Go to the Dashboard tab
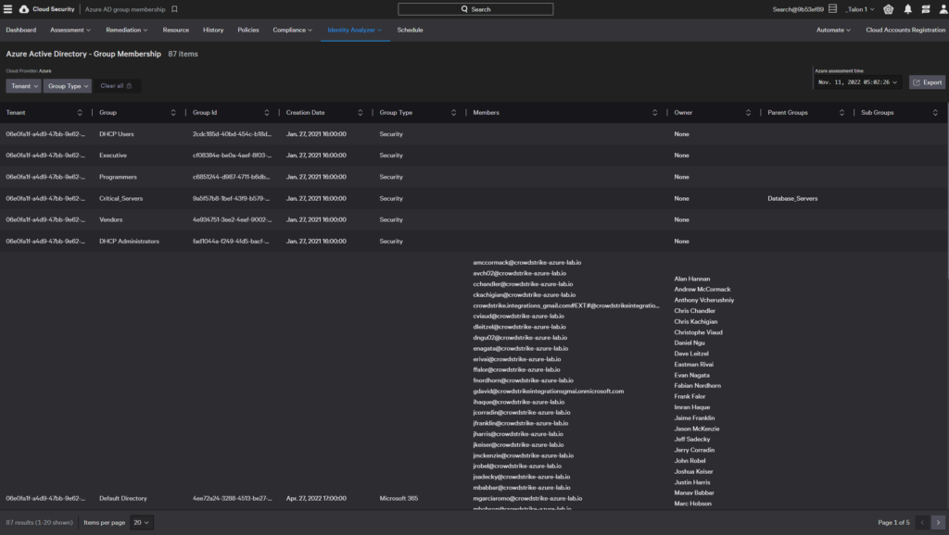 (21, 30)
